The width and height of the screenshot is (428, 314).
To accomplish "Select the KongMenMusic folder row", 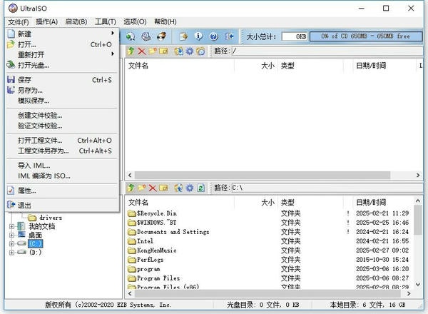I will tap(269, 250).
